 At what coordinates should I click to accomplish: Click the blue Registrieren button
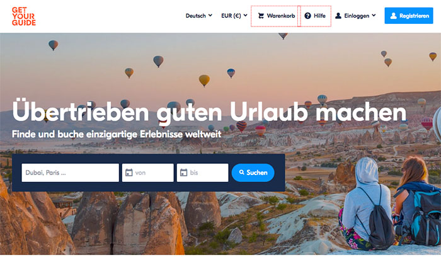[409, 16]
